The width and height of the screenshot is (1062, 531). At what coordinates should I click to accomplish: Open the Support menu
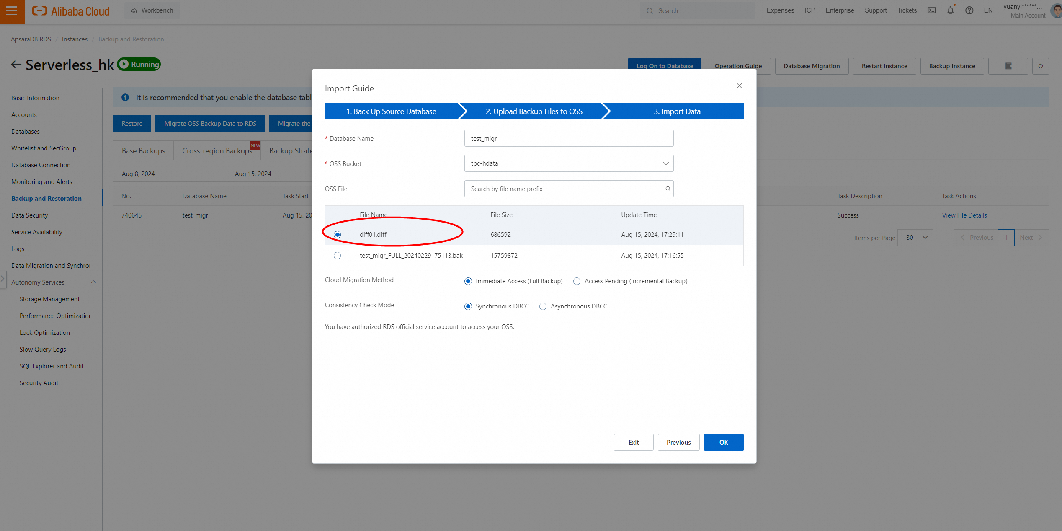876,10
